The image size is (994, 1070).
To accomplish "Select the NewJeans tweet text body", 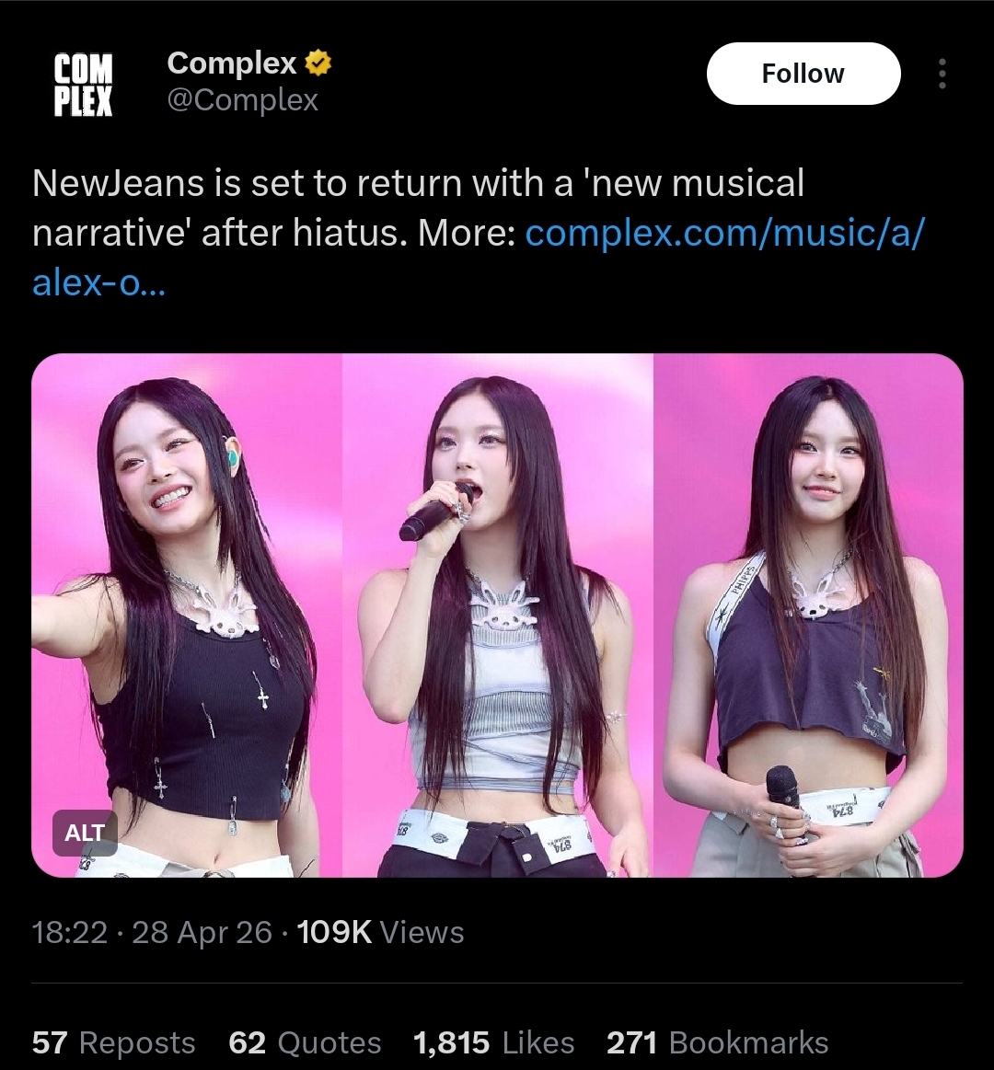I will (478, 233).
